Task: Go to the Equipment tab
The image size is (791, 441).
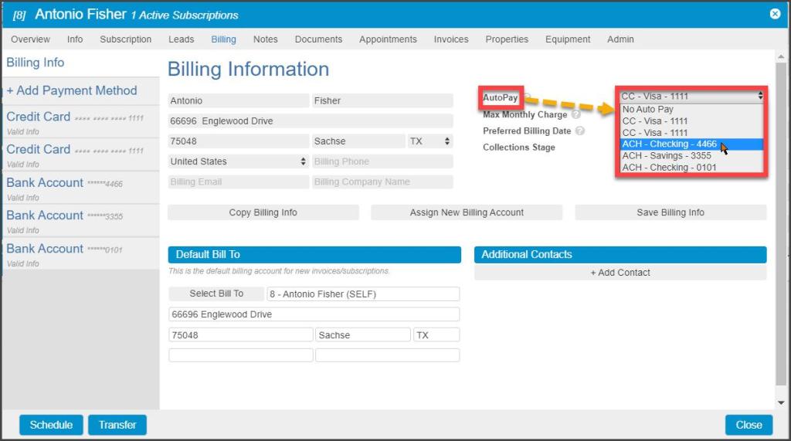Action: coord(568,39)
